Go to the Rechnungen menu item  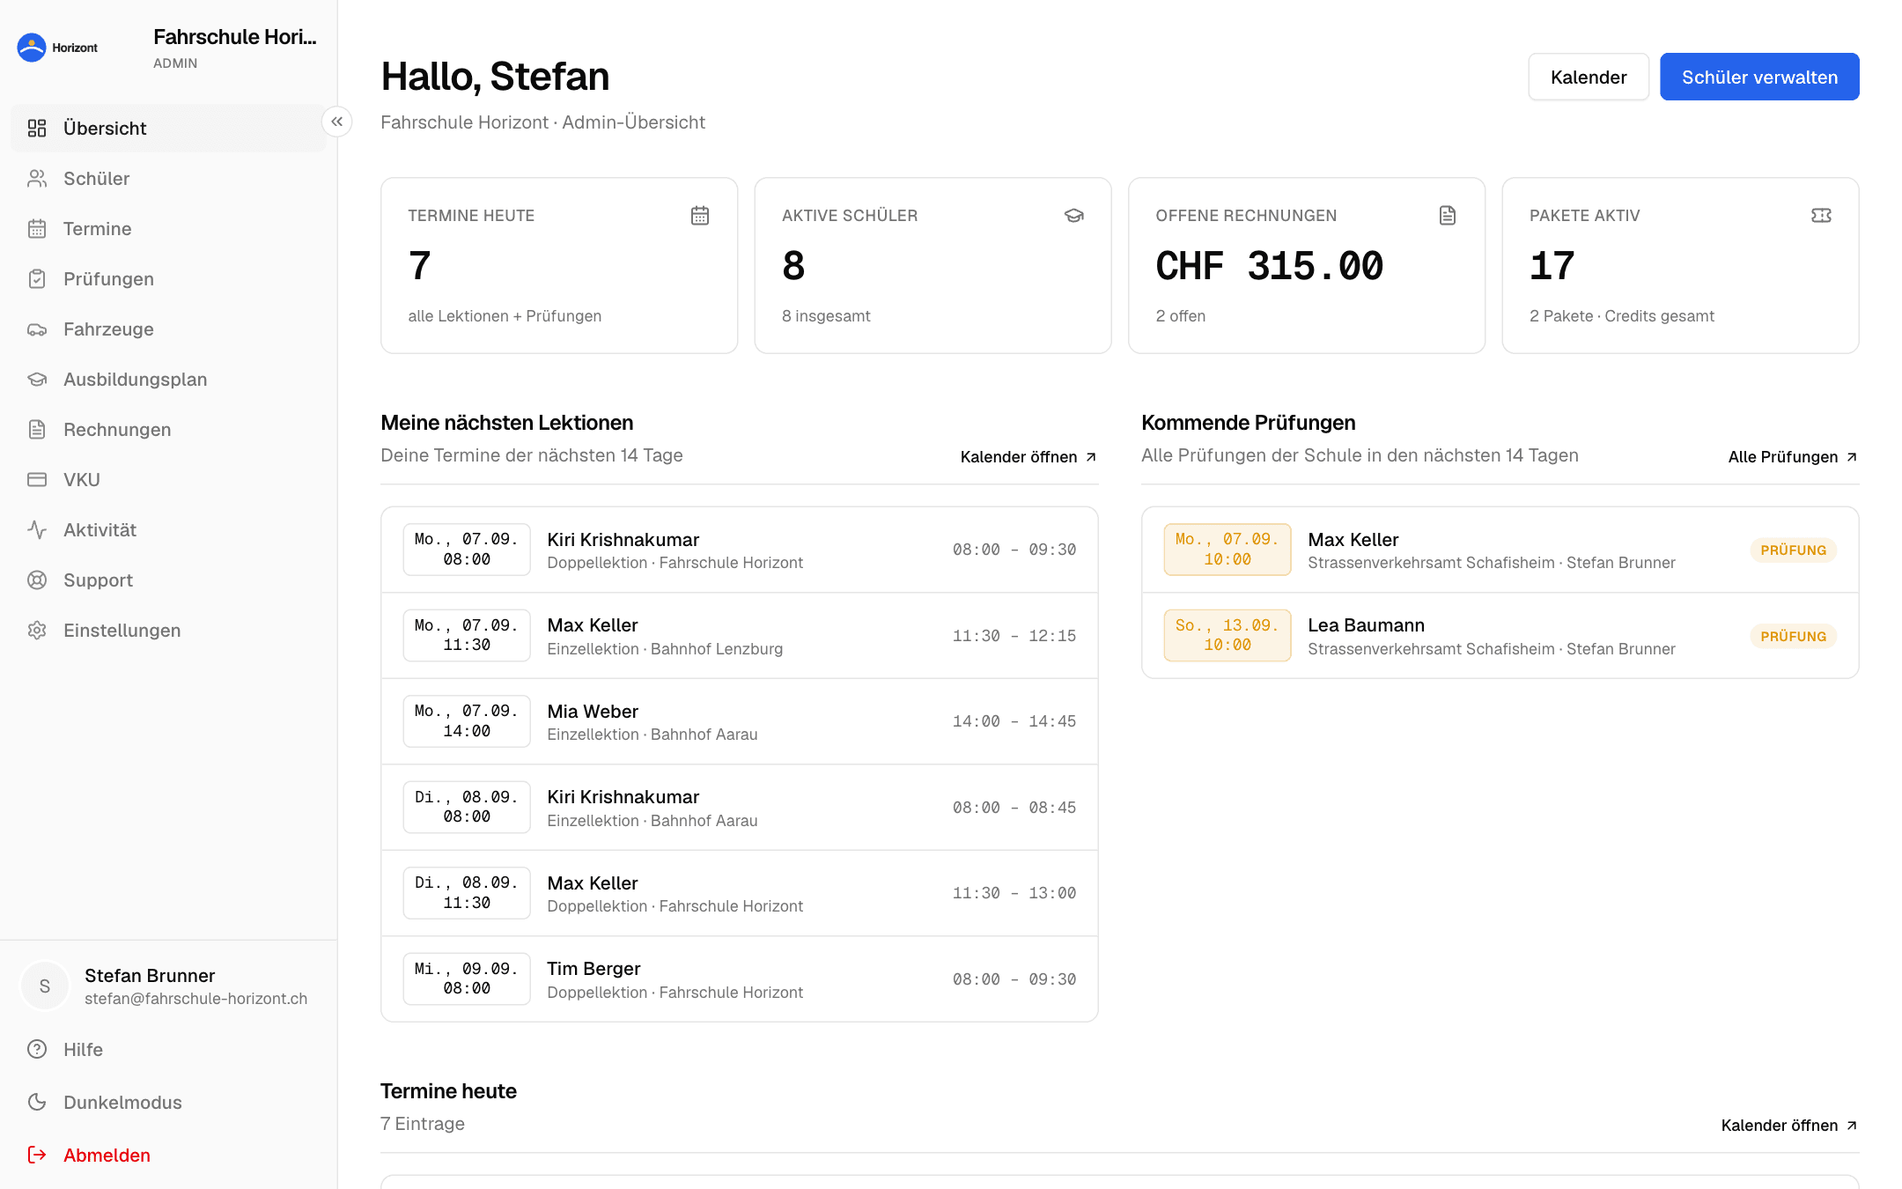point(168,430)
